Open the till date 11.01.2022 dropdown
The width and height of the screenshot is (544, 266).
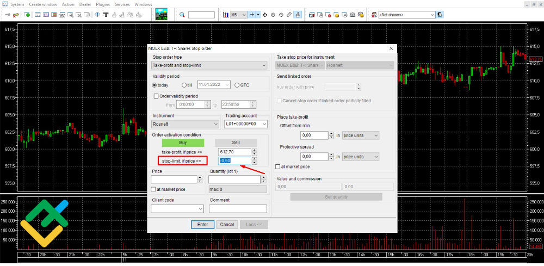(x=227, y=85)
